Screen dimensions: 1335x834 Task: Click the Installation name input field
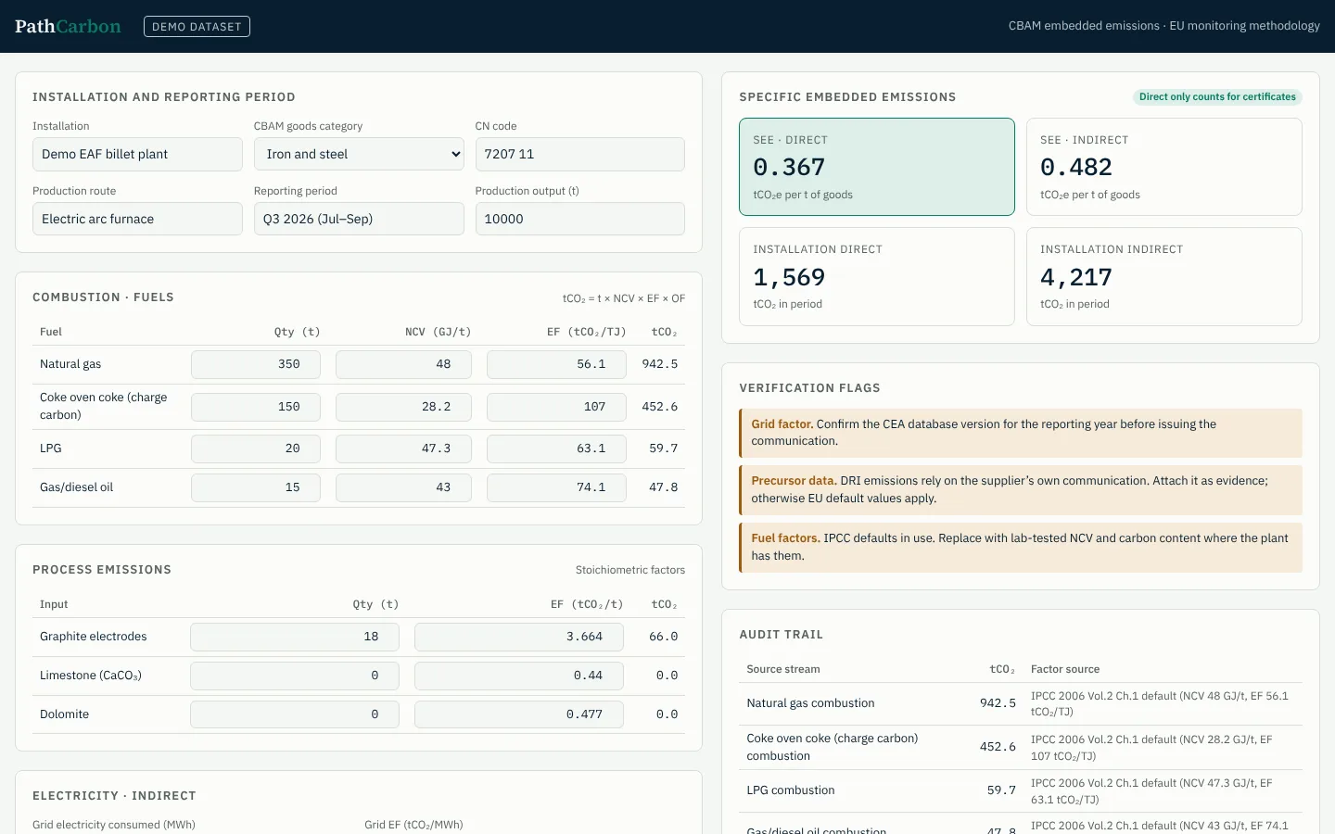point(137,154)
